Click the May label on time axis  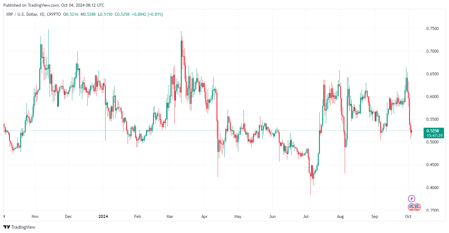click(238, 217)
